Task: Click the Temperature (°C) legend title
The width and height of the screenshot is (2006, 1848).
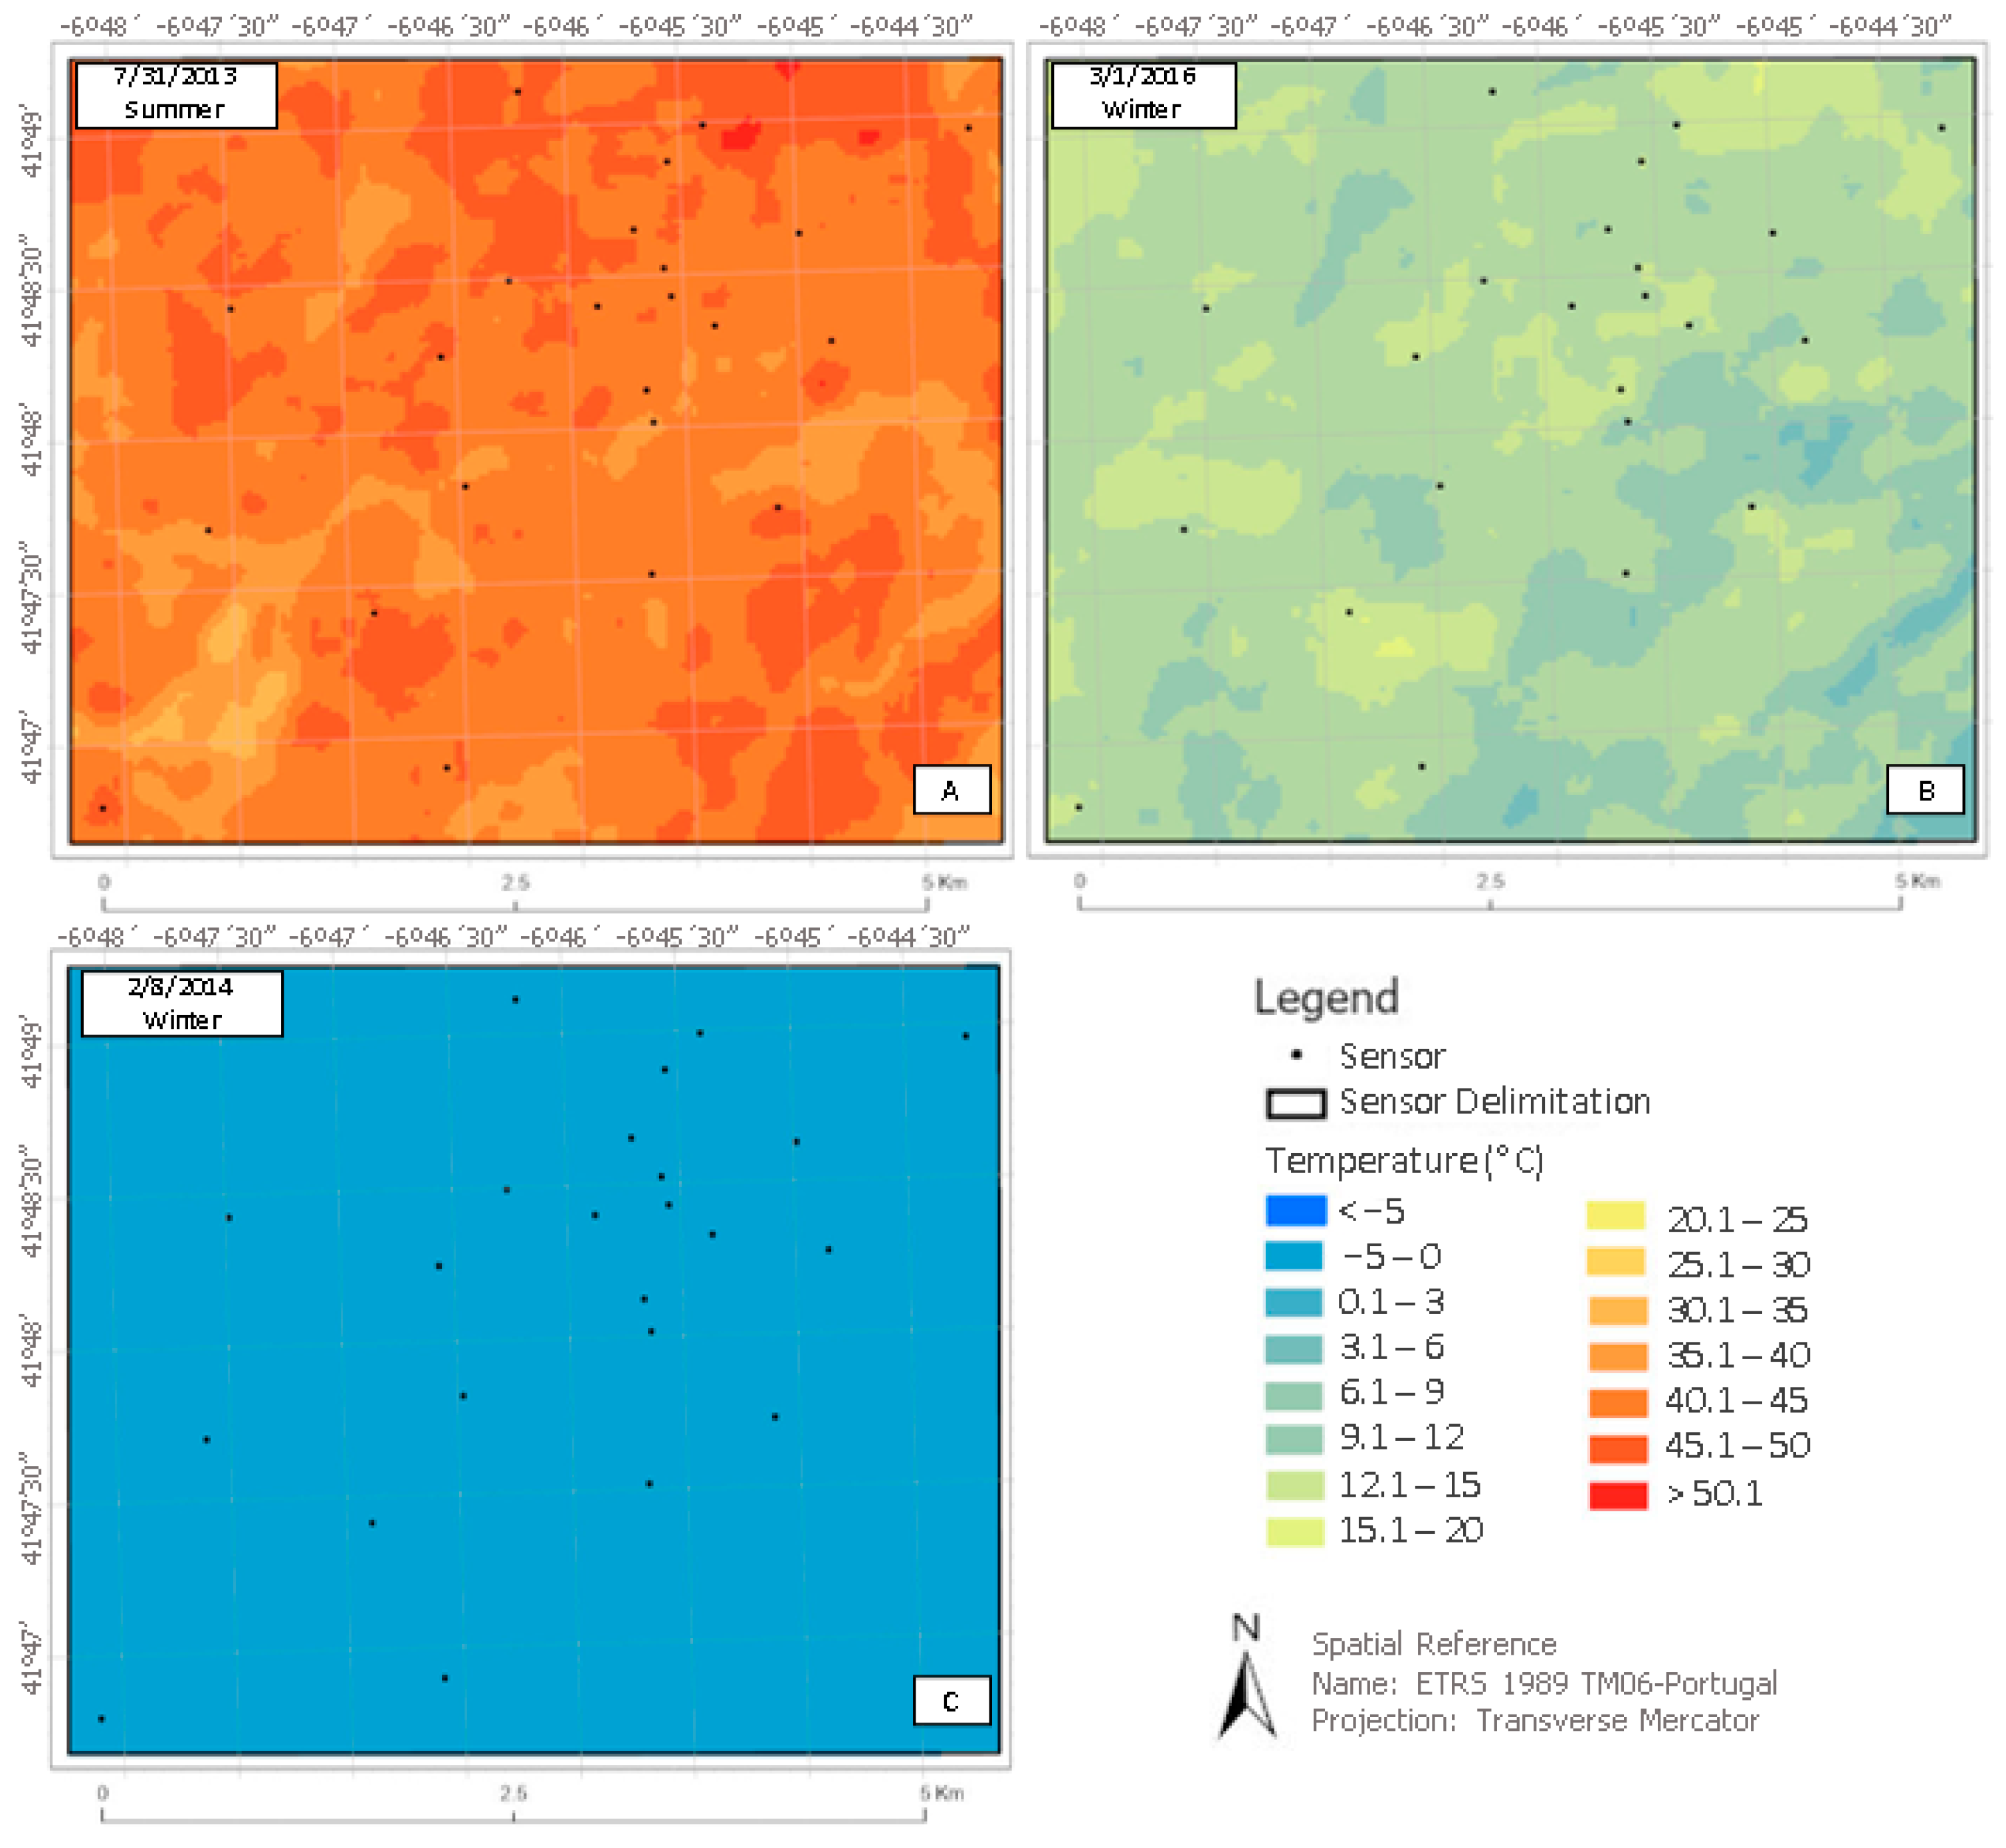Action: tap(1404, 1161)
